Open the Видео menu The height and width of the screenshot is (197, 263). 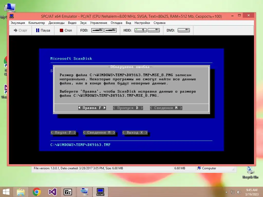pyautogui.click(x=72, y=23)
